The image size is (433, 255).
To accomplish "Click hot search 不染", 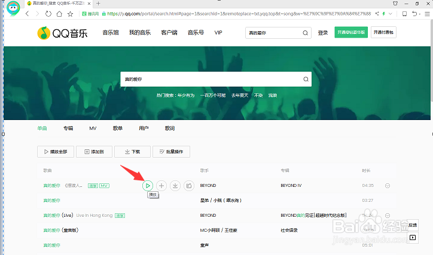I will point(258,96).
